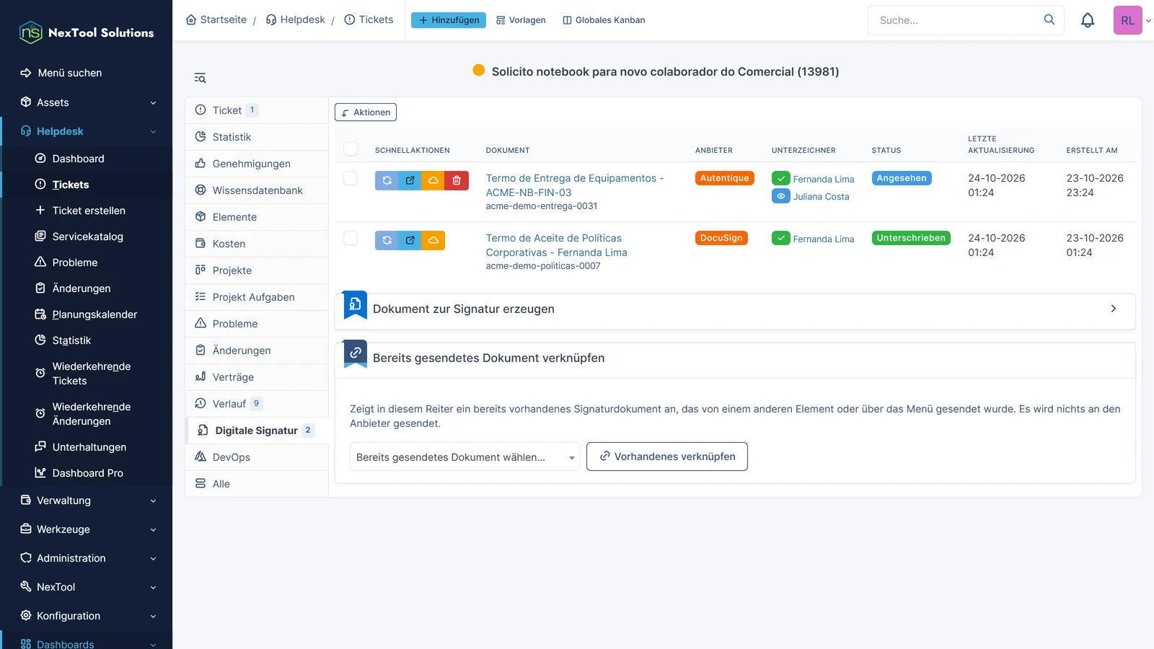Select Ticket erstellen in the sidebar
Viewport: 1154px width, 649px height.
[x=88, y=211]
